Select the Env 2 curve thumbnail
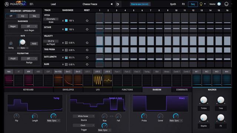The height and width of the screenshot is (133, 237). coord(68,80)
